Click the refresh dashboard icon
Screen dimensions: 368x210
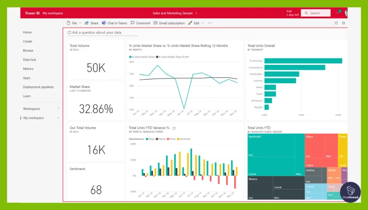pyautogui.click(x=336, y=23)
